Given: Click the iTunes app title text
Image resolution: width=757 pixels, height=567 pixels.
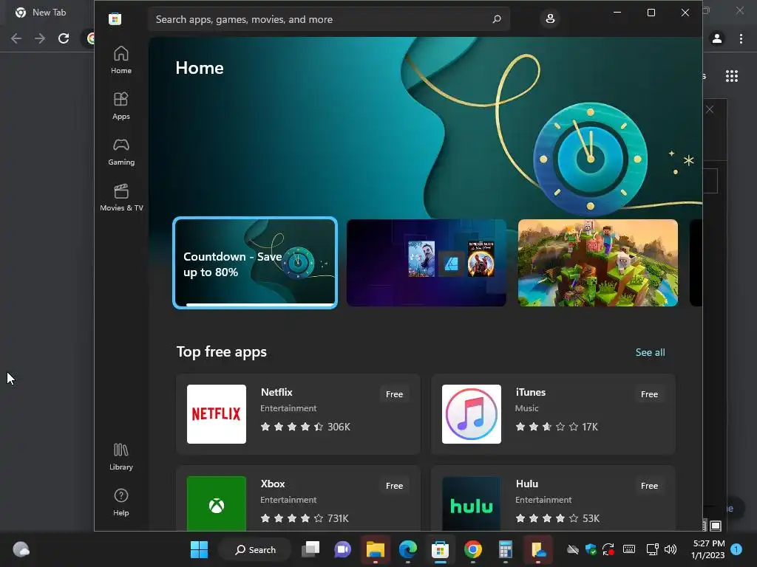Looking at the screenshot, I should tap(531, 393).
